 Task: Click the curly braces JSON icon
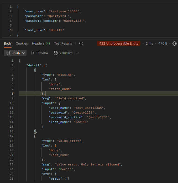click(x=8, y=53)
